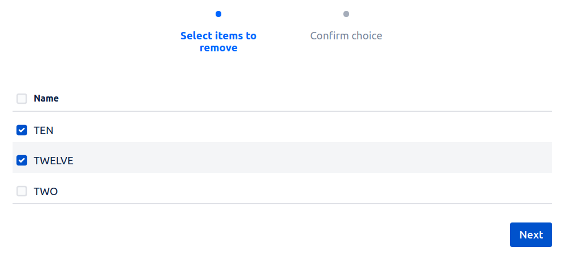Uncheck the TEN checkbox

tap(22, 130)
